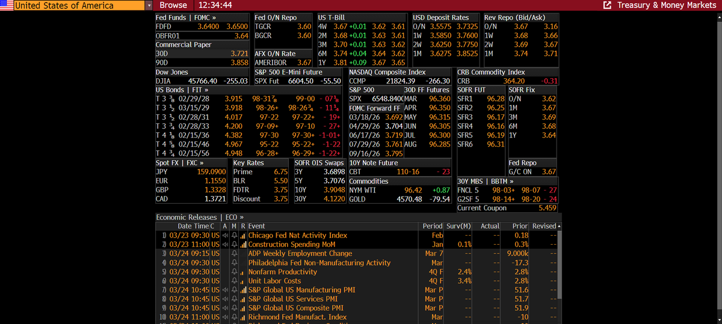Click the Prime key rate 6.75
This screenshot has height=324, width=722.
pyautogui.click(x=280, y=172)
